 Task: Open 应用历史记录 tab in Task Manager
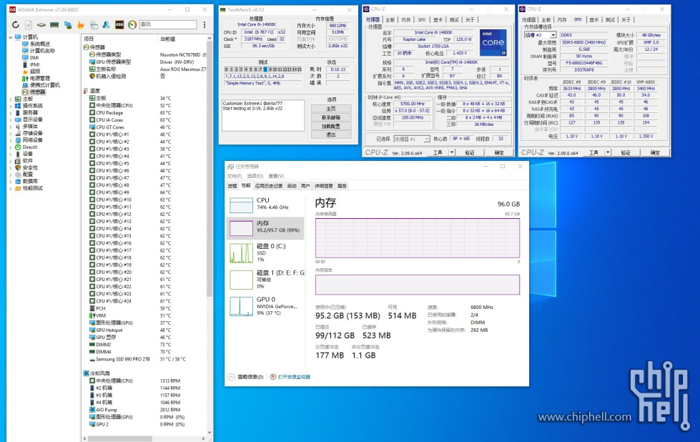(x=269, y=186)
